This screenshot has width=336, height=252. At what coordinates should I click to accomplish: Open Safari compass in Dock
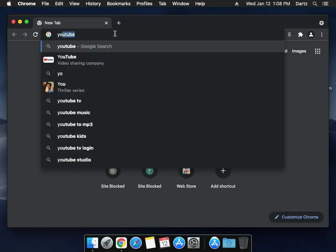tap(136, 243)
